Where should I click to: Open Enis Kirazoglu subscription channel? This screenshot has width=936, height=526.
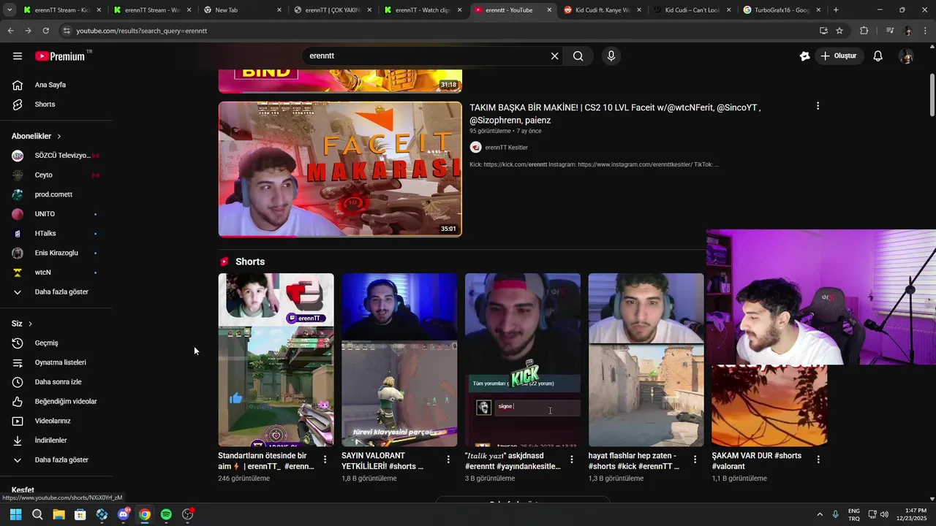point(56,253)
